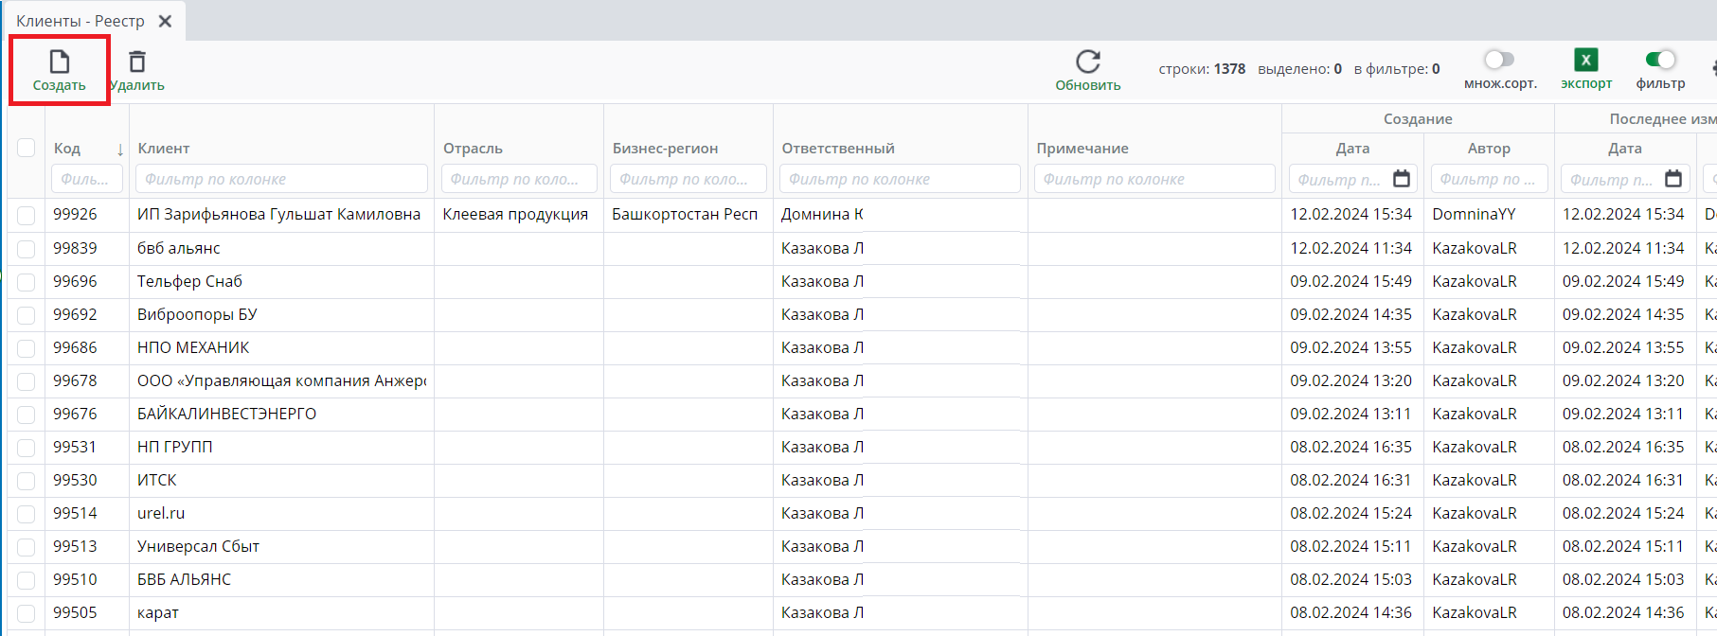
Task: Click the Примечание filter input field
Action: tap(1154, 179)
